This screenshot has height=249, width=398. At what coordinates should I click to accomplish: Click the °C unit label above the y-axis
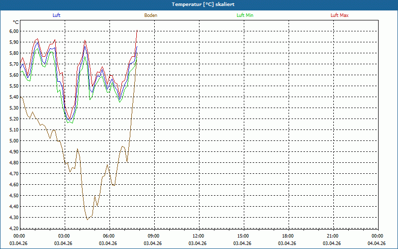[16, 22]
